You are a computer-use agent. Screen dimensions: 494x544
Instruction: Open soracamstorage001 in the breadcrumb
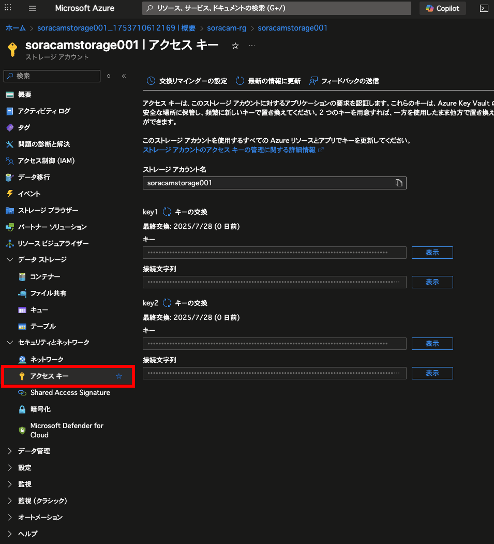click(293, 28)
